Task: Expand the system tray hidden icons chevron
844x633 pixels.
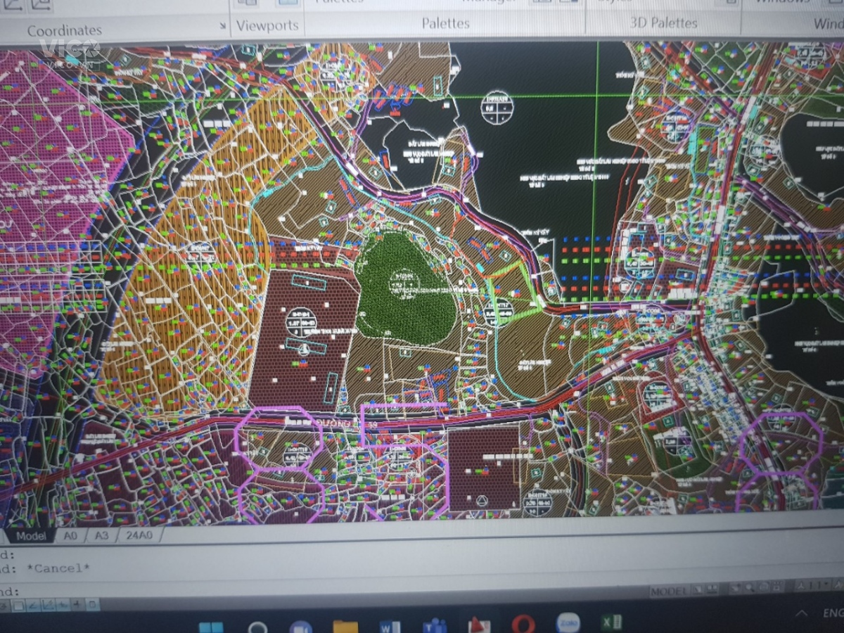Action: [802, 614]
